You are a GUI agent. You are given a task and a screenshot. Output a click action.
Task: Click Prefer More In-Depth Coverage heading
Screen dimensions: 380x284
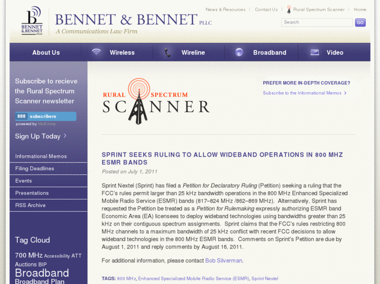click(x=307, y=83)
